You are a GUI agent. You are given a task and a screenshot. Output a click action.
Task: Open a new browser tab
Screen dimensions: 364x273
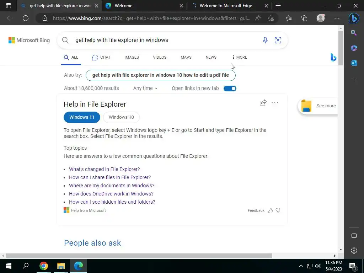click(x=278, y=6)
